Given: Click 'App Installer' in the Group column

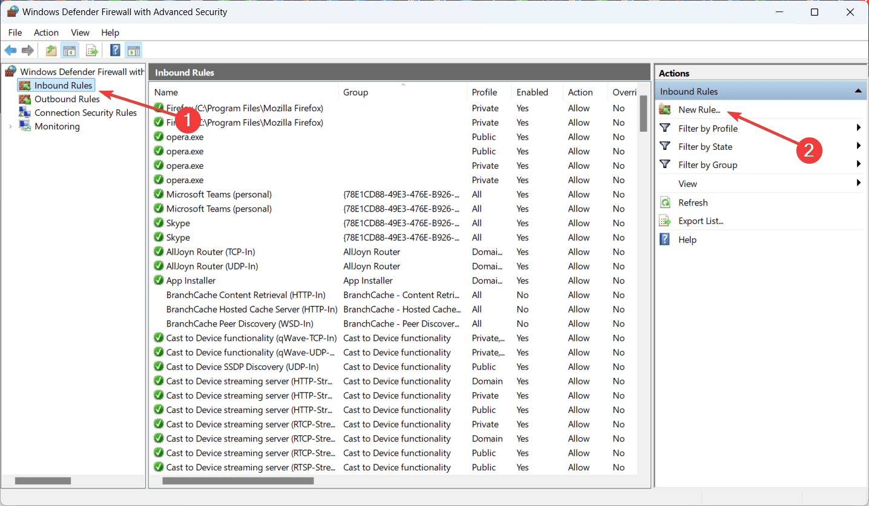Looking at the screenshot, I should coord(368,281).
